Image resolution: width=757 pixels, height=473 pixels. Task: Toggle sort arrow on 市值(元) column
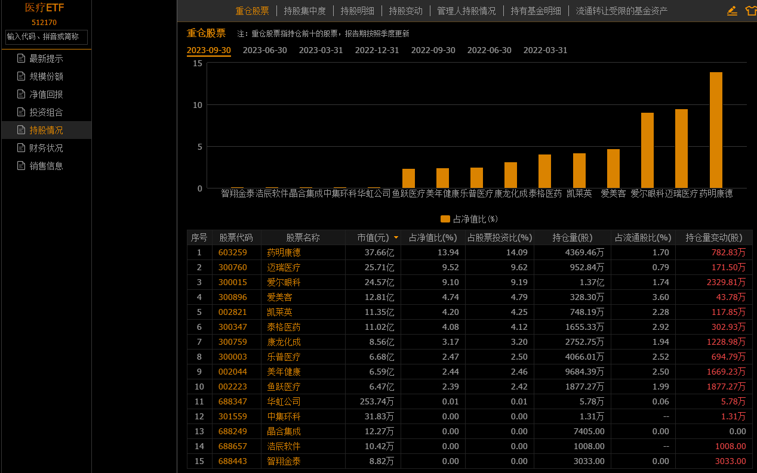pyautogui.click(x=395, y=237)
